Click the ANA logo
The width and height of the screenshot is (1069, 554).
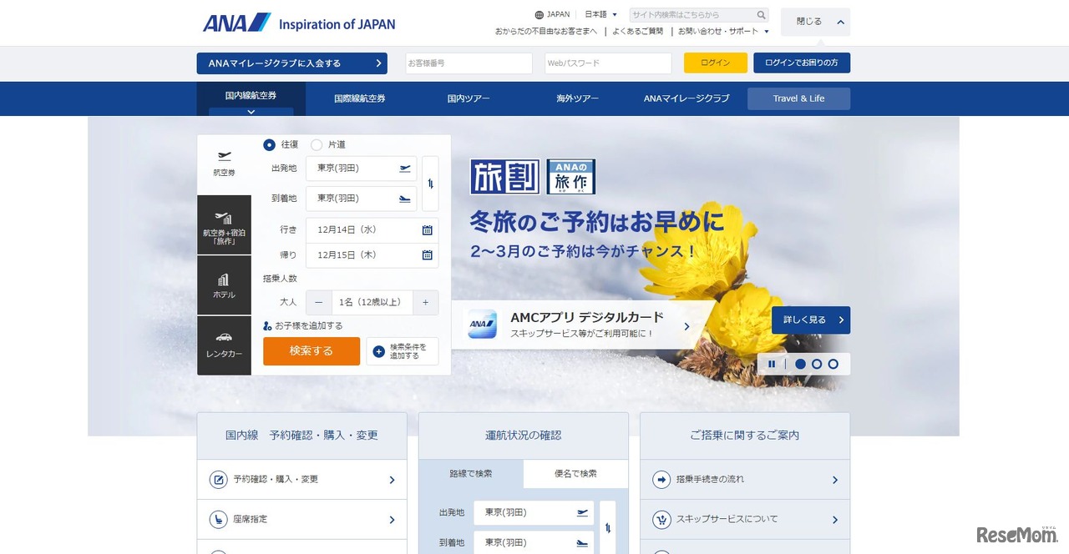[x=236, y=23]
